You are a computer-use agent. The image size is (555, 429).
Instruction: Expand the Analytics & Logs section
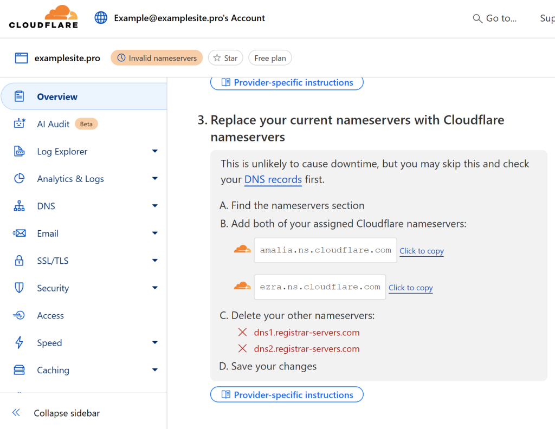[x=155, y=179]
